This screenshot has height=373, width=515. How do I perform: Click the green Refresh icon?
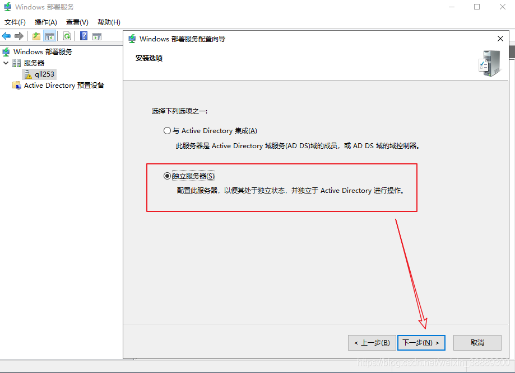click(67, 36)
